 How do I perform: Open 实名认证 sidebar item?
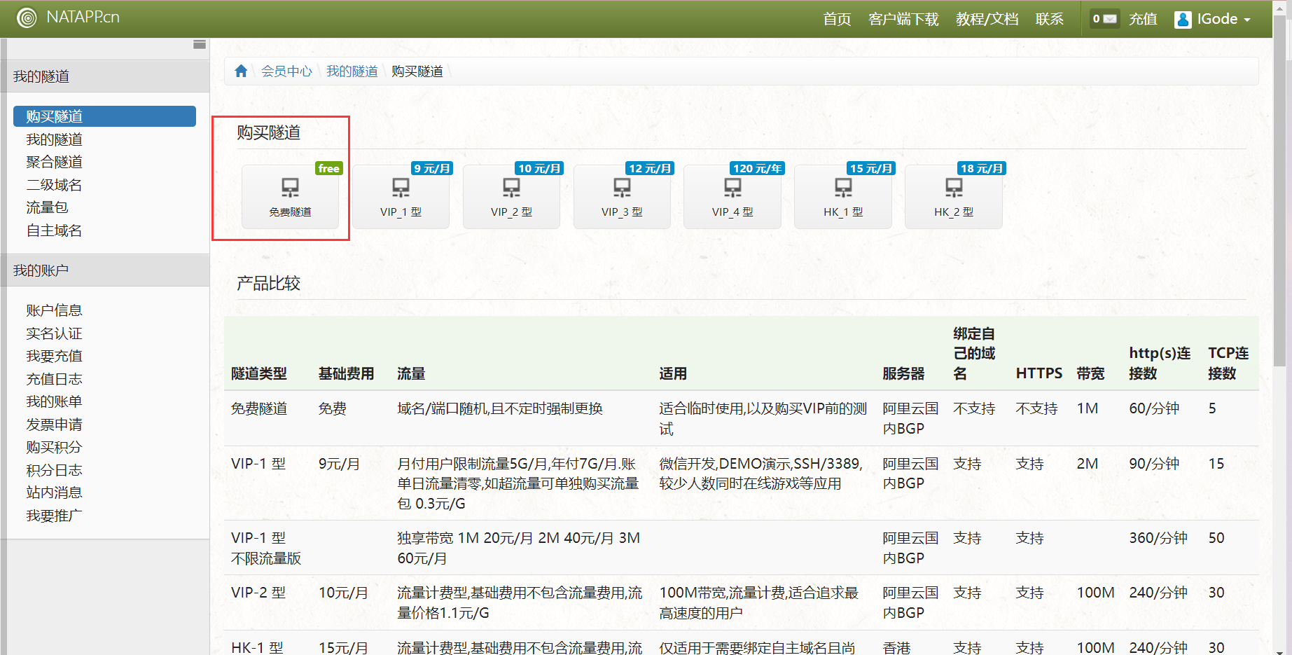[x=55, y=333]
